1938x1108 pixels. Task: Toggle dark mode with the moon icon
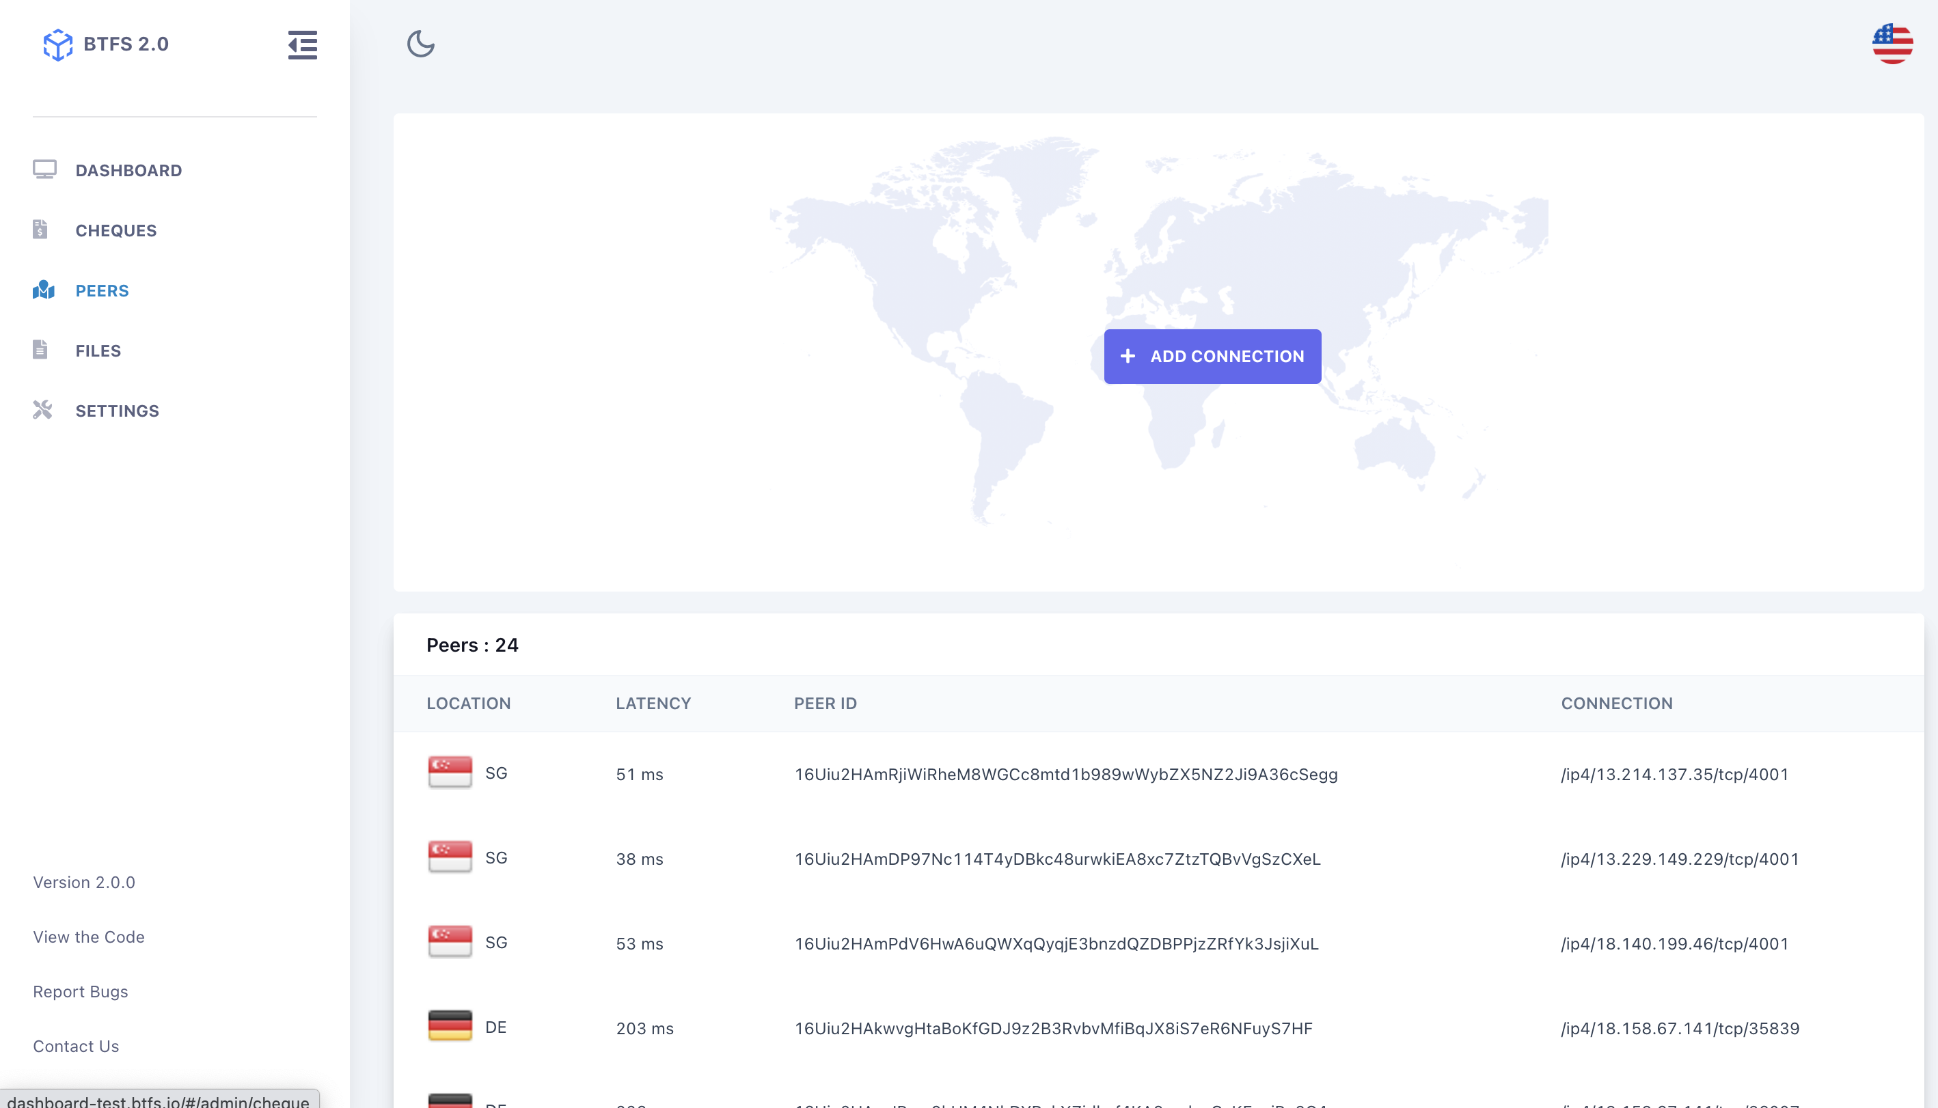click(x=420, y=44)
